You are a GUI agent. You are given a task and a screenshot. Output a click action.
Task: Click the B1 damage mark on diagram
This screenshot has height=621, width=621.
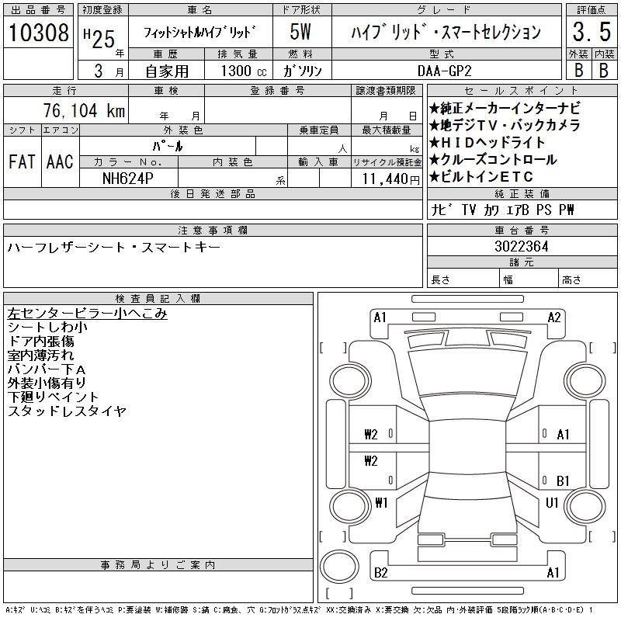tap(563, 480)
